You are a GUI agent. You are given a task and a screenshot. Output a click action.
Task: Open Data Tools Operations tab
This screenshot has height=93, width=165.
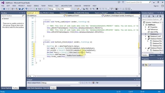(35, 88)
